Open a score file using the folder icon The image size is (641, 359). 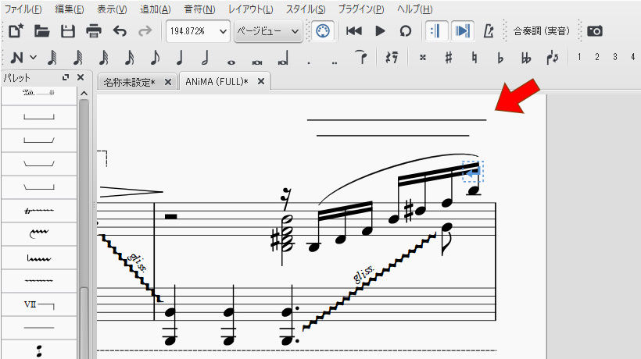point(41,31)
